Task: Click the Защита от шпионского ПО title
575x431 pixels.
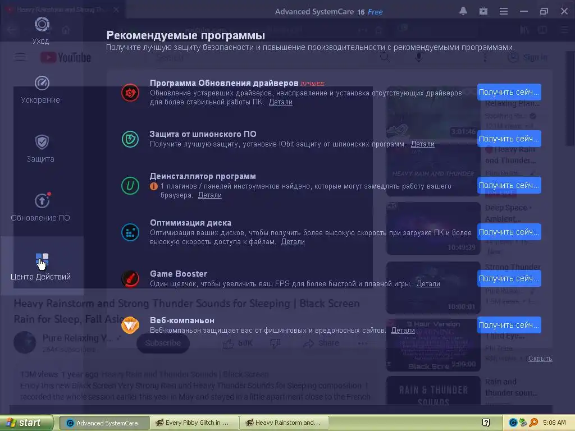Action: [203, 134]
